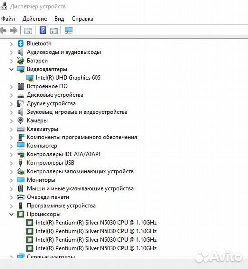Screen dimensions: 248x269
Task: Select the first Pentium Silver N5030 processor entry
Action: [96, 223]
